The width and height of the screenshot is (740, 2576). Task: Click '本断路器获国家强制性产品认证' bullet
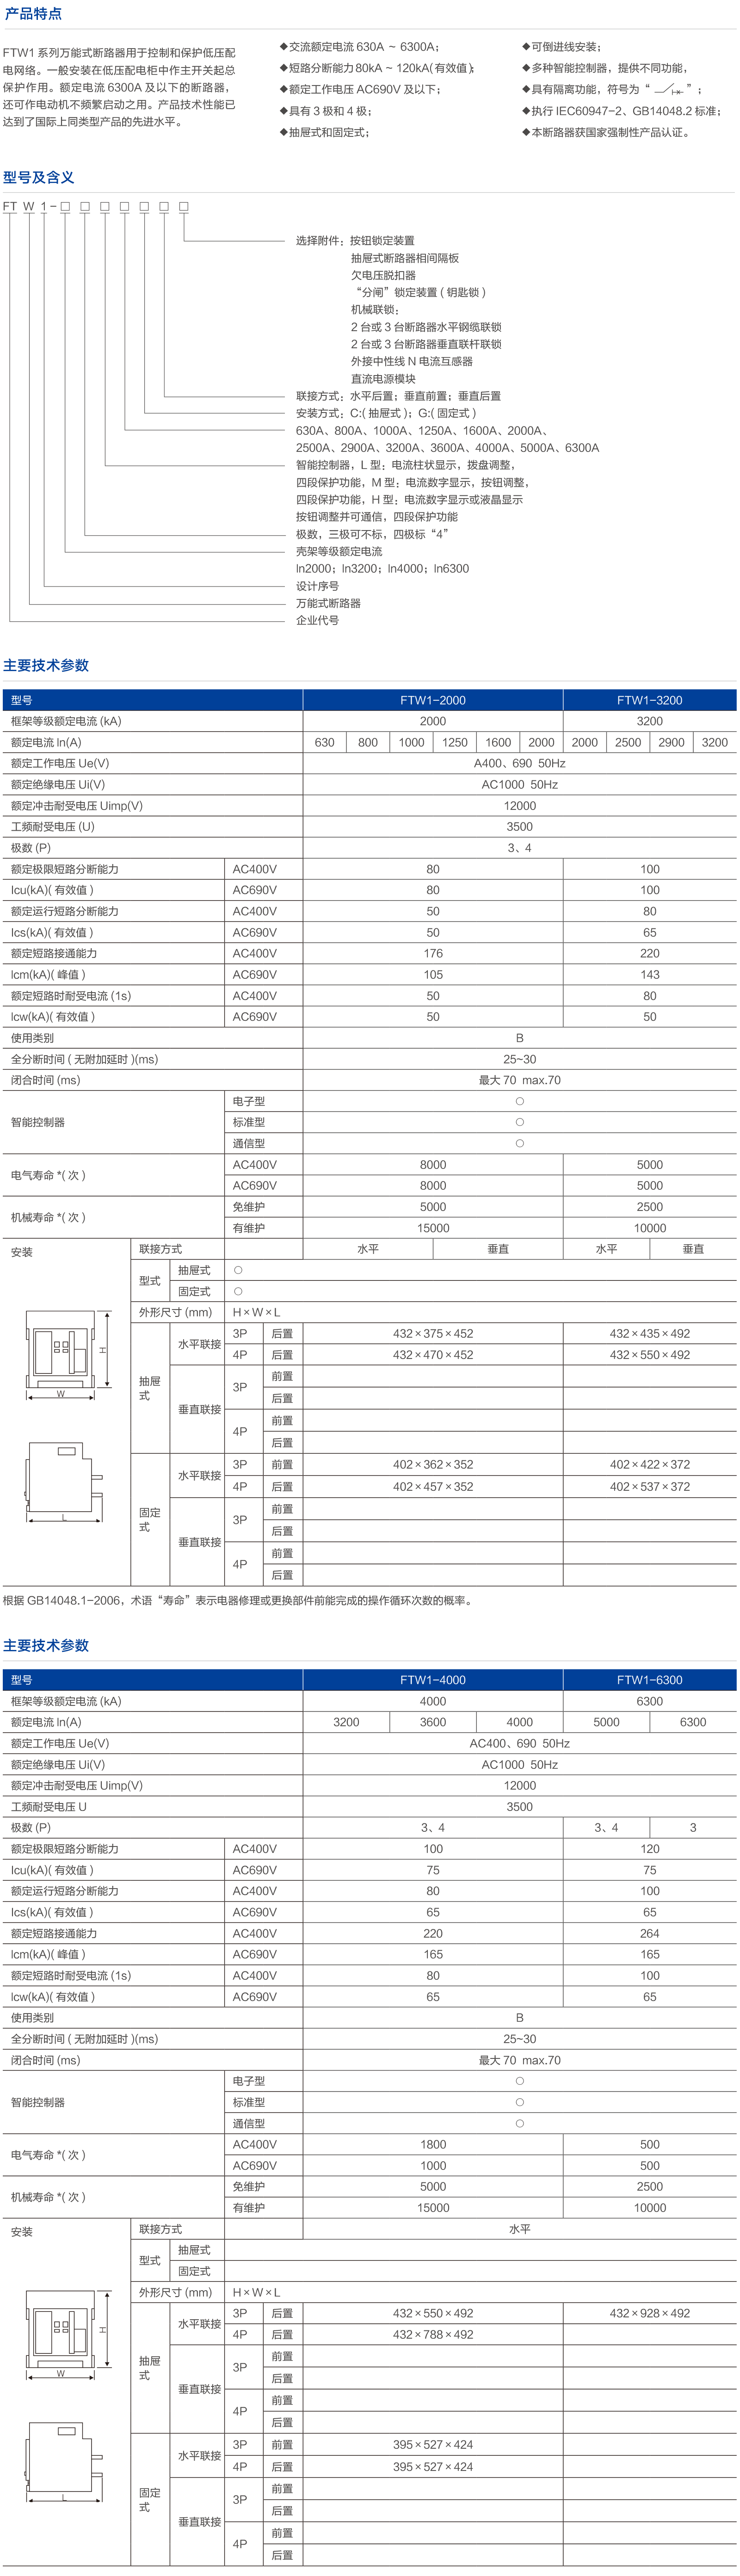click(x=607, y=132)
